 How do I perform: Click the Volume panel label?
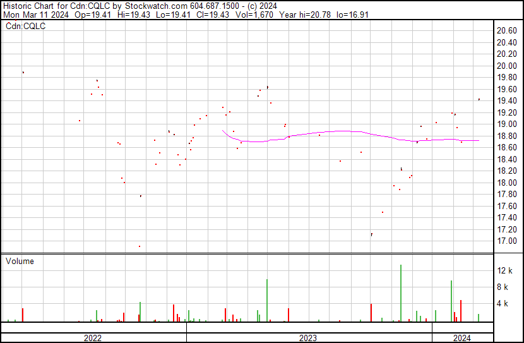pyautogui.click(x=20, y=262)
